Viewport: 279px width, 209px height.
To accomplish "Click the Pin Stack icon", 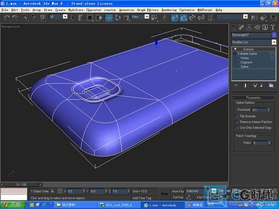I will [x=236, y=86].
